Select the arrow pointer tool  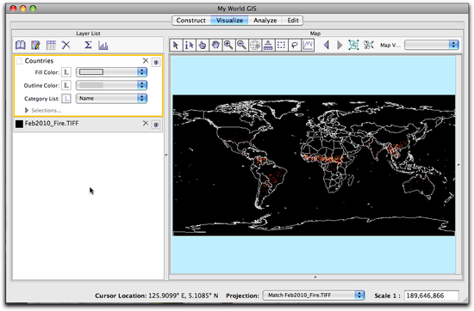(176, 46)
